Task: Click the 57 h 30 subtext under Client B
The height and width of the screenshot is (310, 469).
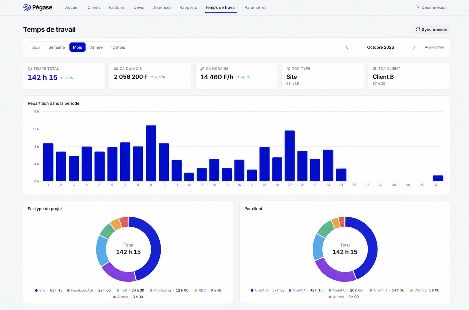Action: click(x=379, y=84)
